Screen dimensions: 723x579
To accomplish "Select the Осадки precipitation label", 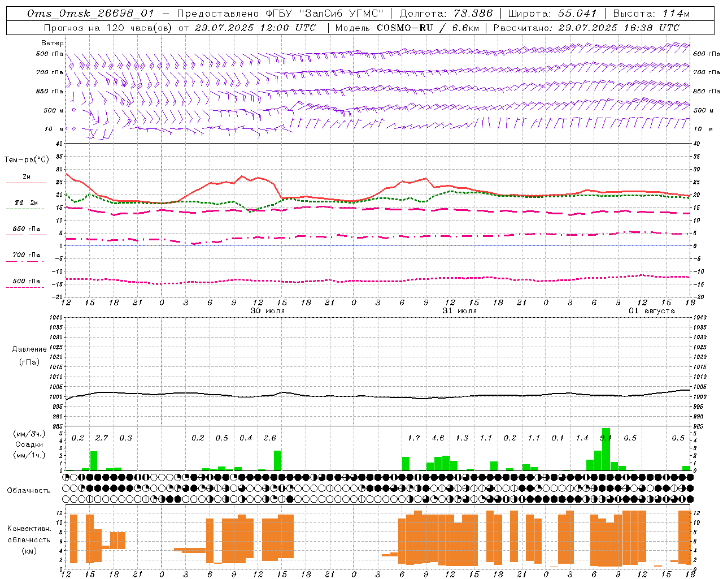I will tap(29, 444).
